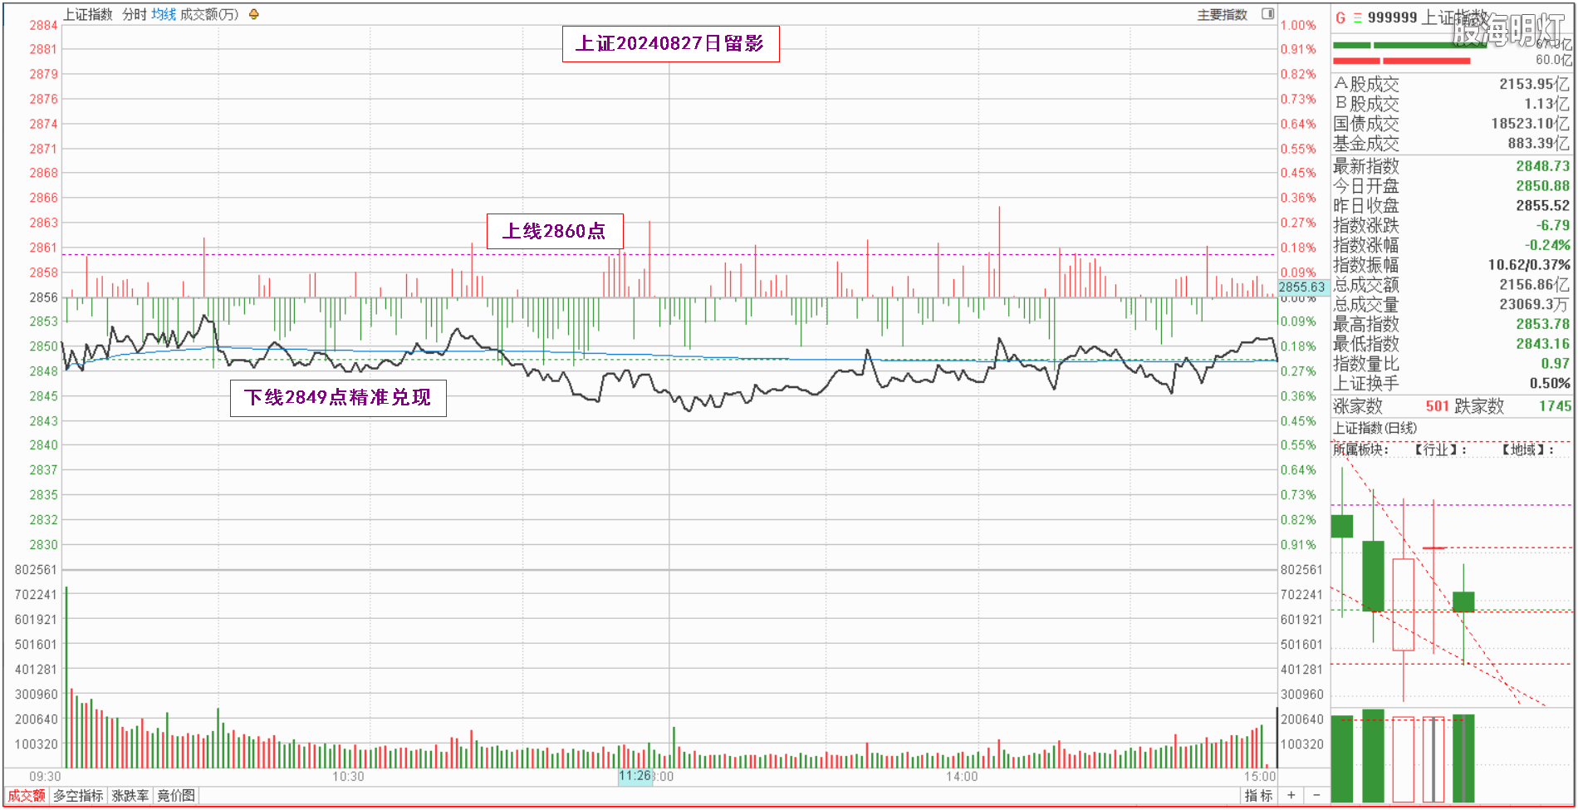Click the 今日开盘 value 2850.88
Screen dimensions: 1578x810
[x=1543, y=186]
